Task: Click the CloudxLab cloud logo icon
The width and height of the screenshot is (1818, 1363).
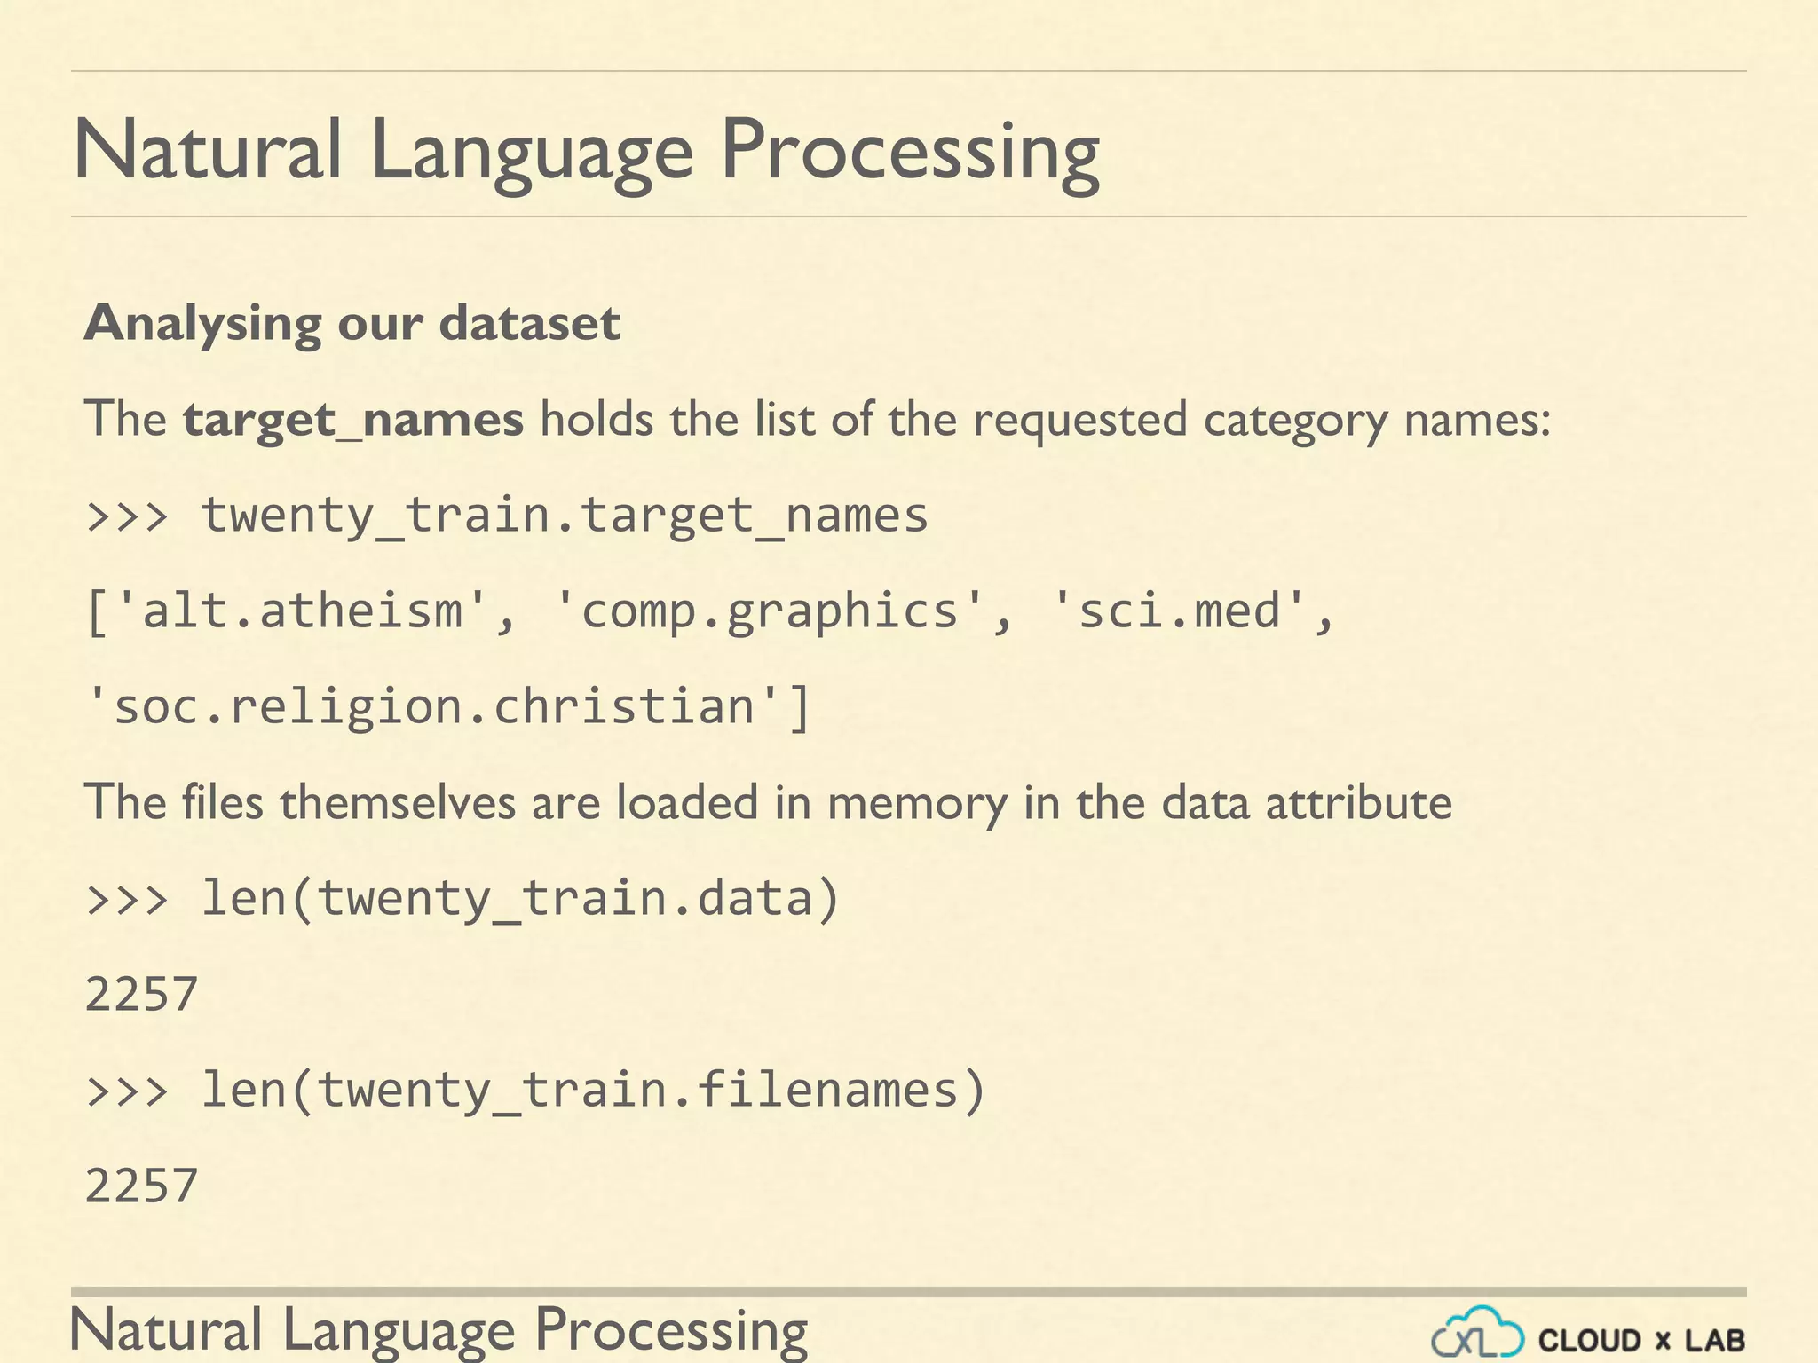Action: coord(1478,1333)
